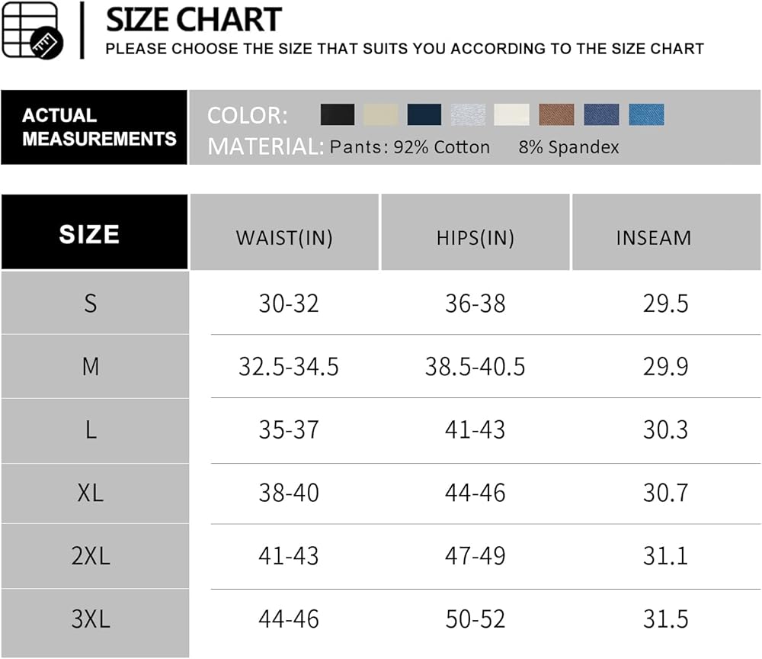The height and width of the screenshot is (659, 762).
Task: Select the dark denim blue swatch
Action: coord(601,115)
